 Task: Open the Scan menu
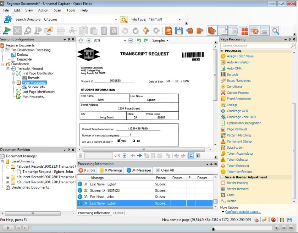point(57,10)
